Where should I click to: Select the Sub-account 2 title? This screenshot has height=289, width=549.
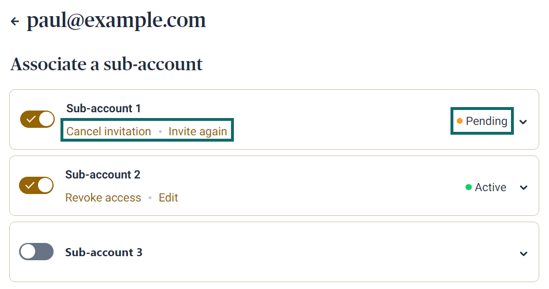pos(103,174)
